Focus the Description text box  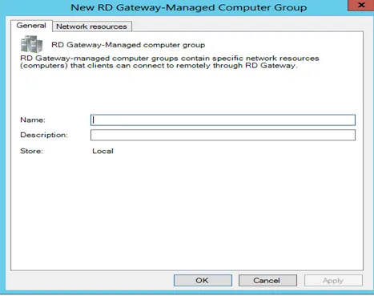(x=223, y=135)
